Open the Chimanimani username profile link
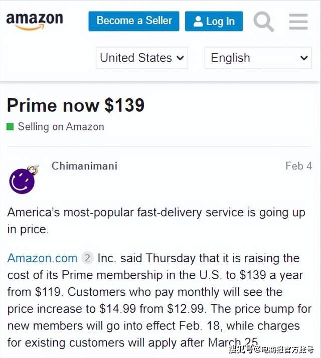321x358 pixels. coord(84,166)
